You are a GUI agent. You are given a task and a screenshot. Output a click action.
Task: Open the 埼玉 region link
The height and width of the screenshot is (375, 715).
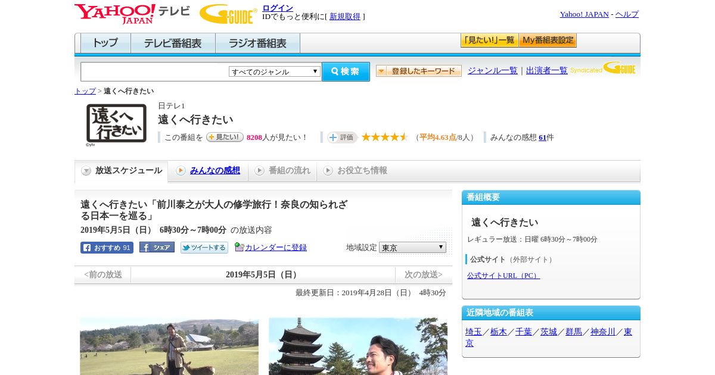474,332
